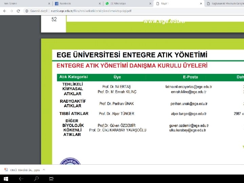Click heading 'EGE ÜNİVERSİTESİ ENTEGRE ATIK YÖNETİMİ'
244x183 pixels.
tap(132, 55)
